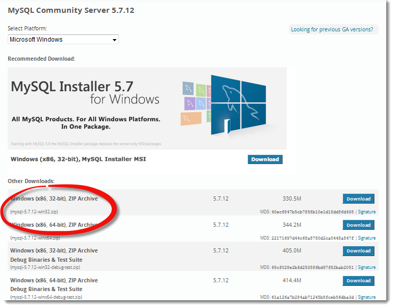Screen dimensions: 394x308
Task: Download the 32-bit Debug Binaries ZIP (405.0M)
Action: click(x=358, y=251)
